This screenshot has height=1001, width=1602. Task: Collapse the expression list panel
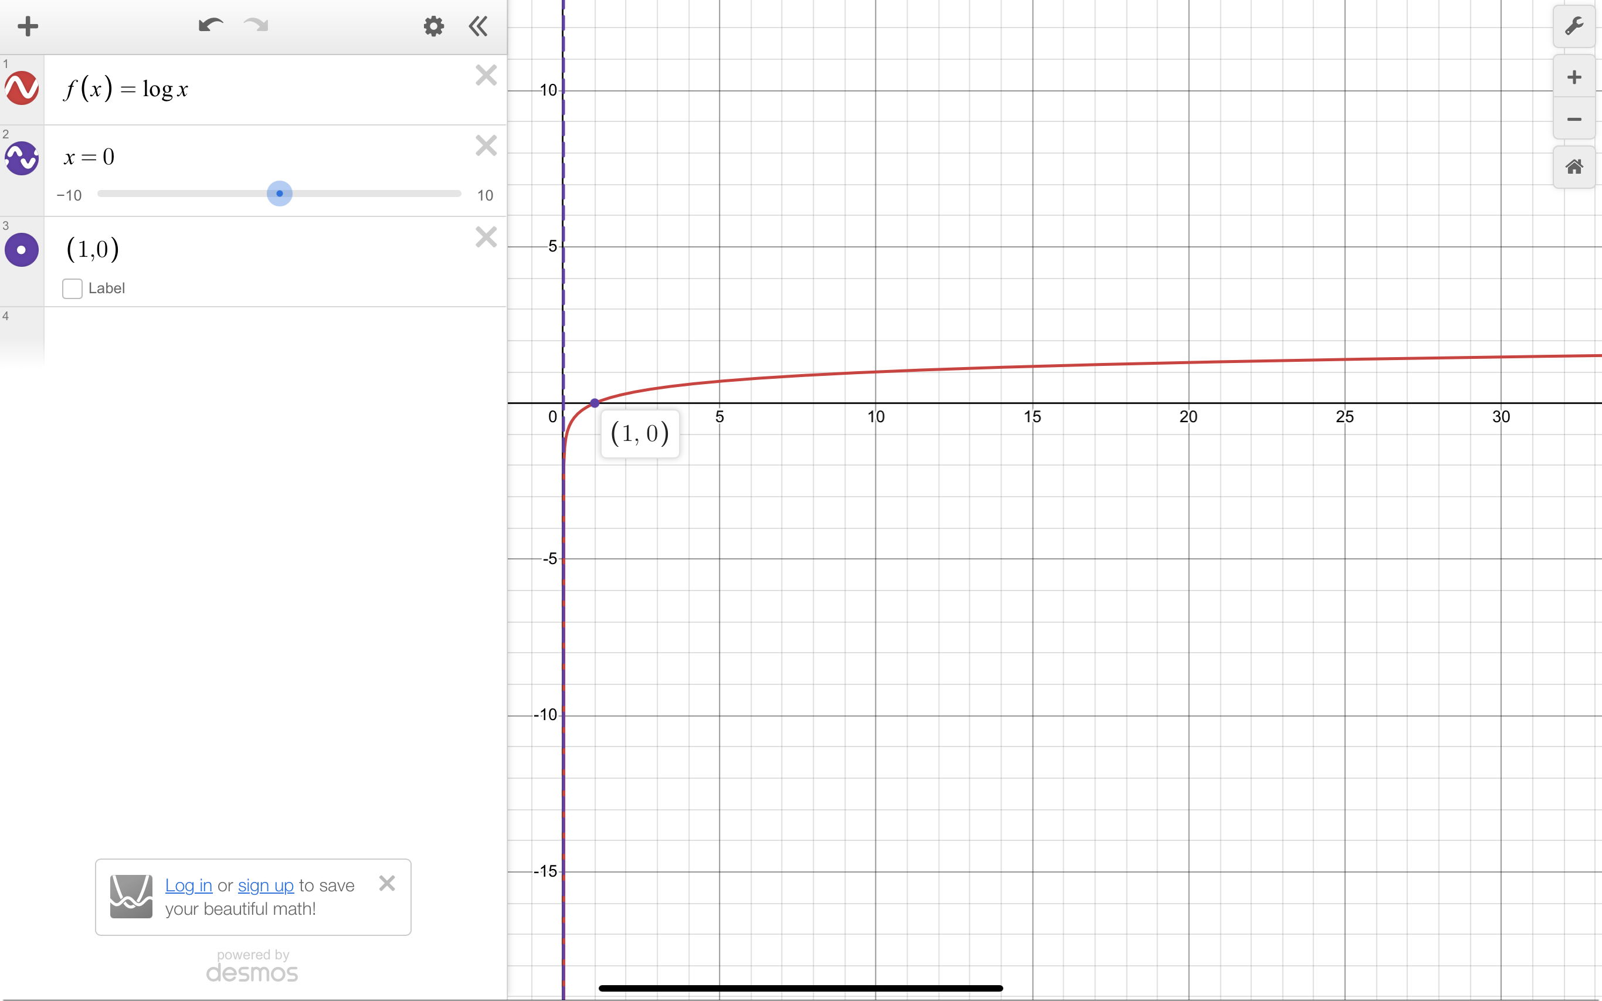pyautogui.click(x=477, y=26)
